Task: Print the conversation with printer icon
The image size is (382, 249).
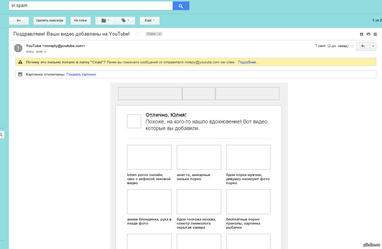Action: pos(368,34)
